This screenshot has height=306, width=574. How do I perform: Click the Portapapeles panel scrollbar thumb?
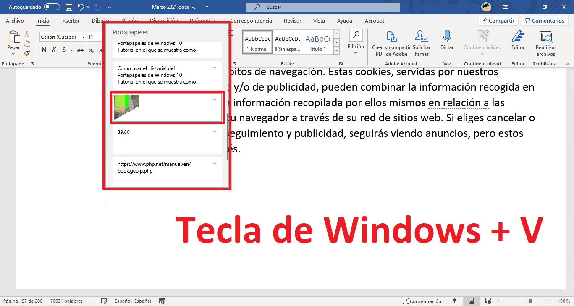227,137
